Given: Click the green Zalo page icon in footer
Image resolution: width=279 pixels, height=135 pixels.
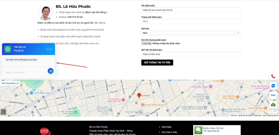Looking at the screenshot, I should click(198, 130).
